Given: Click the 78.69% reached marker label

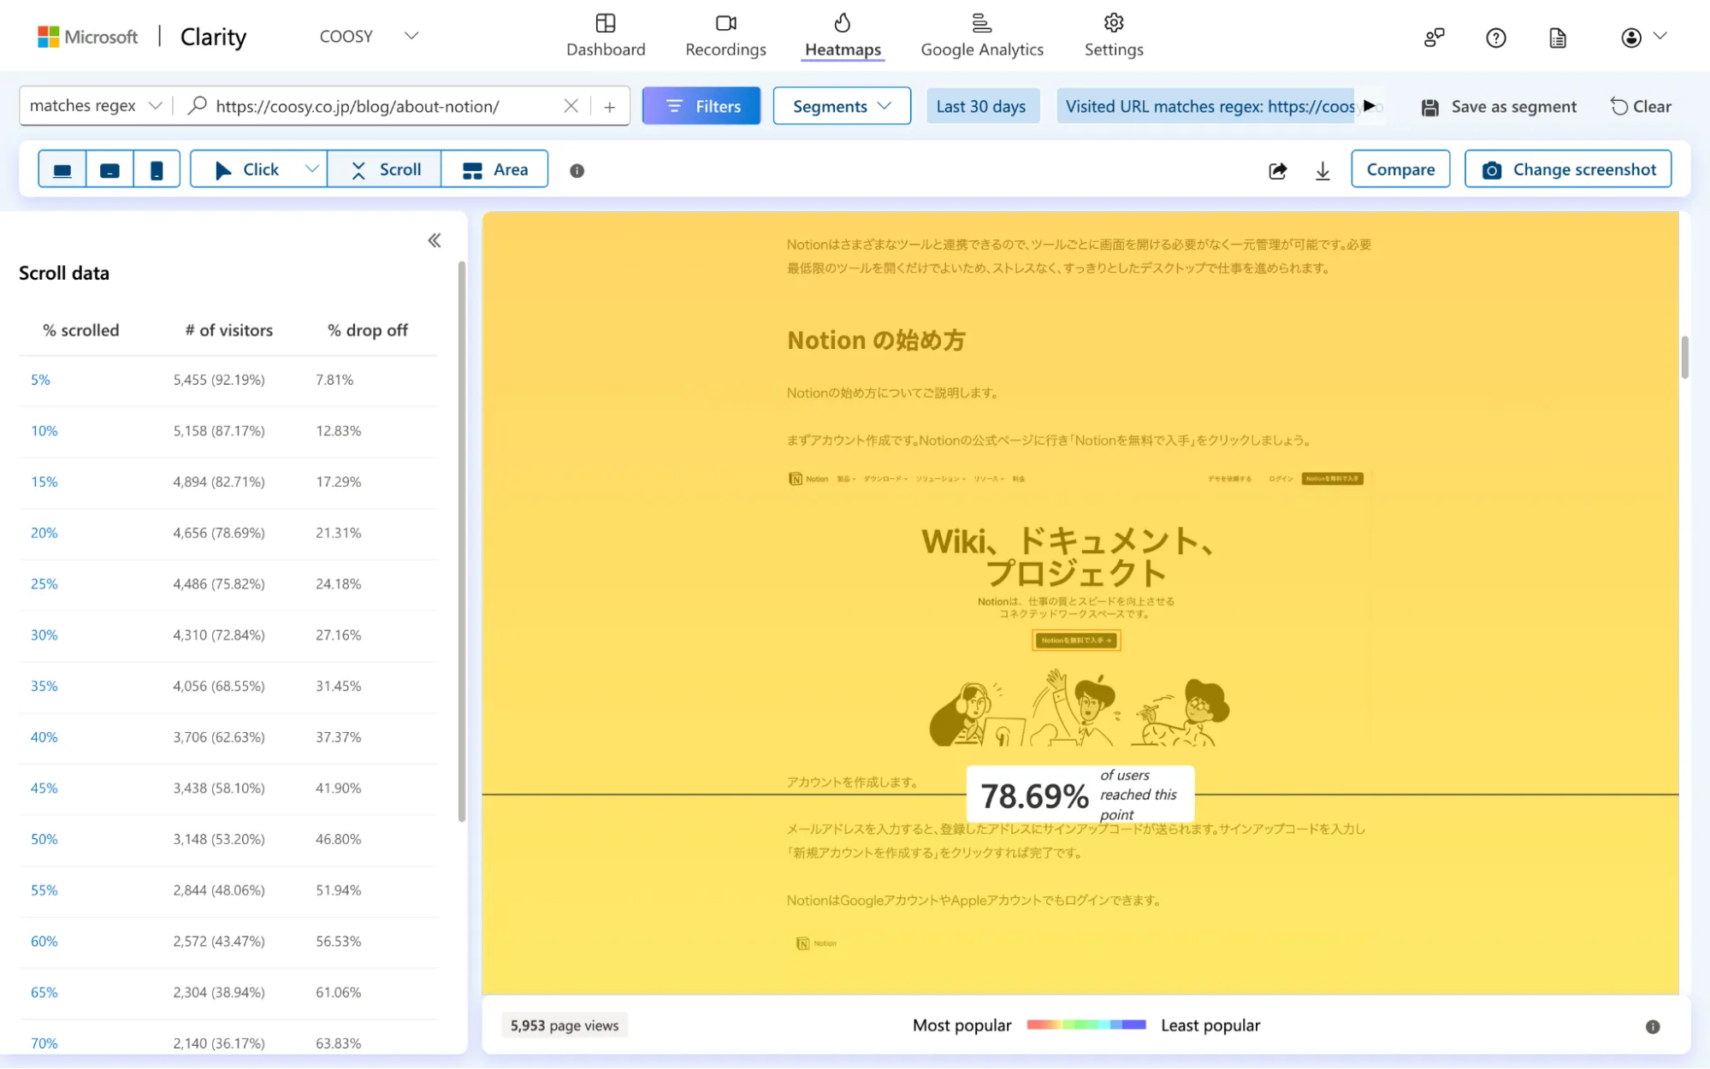Looking at the screenshot, I should [1080, 795].
